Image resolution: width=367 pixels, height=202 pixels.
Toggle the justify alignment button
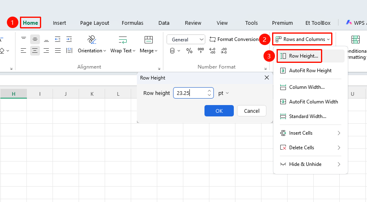pos(57,51)
